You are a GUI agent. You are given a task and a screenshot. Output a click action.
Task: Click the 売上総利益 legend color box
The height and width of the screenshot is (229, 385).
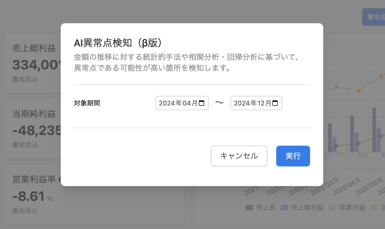click(285, 208)
